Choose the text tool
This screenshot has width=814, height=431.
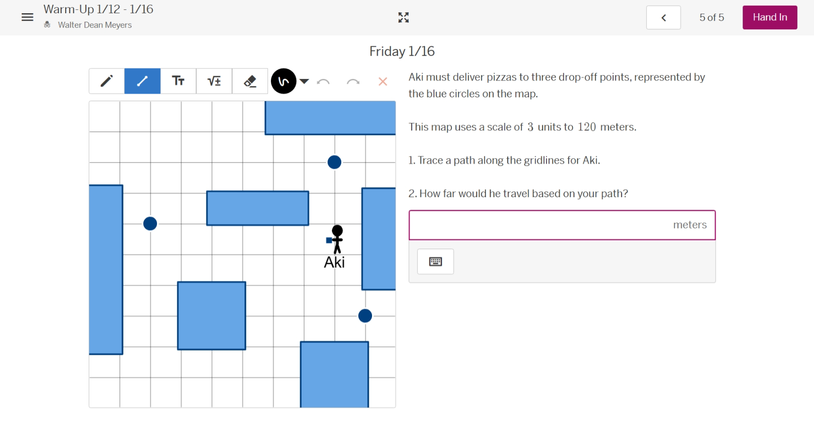point(178,81)
